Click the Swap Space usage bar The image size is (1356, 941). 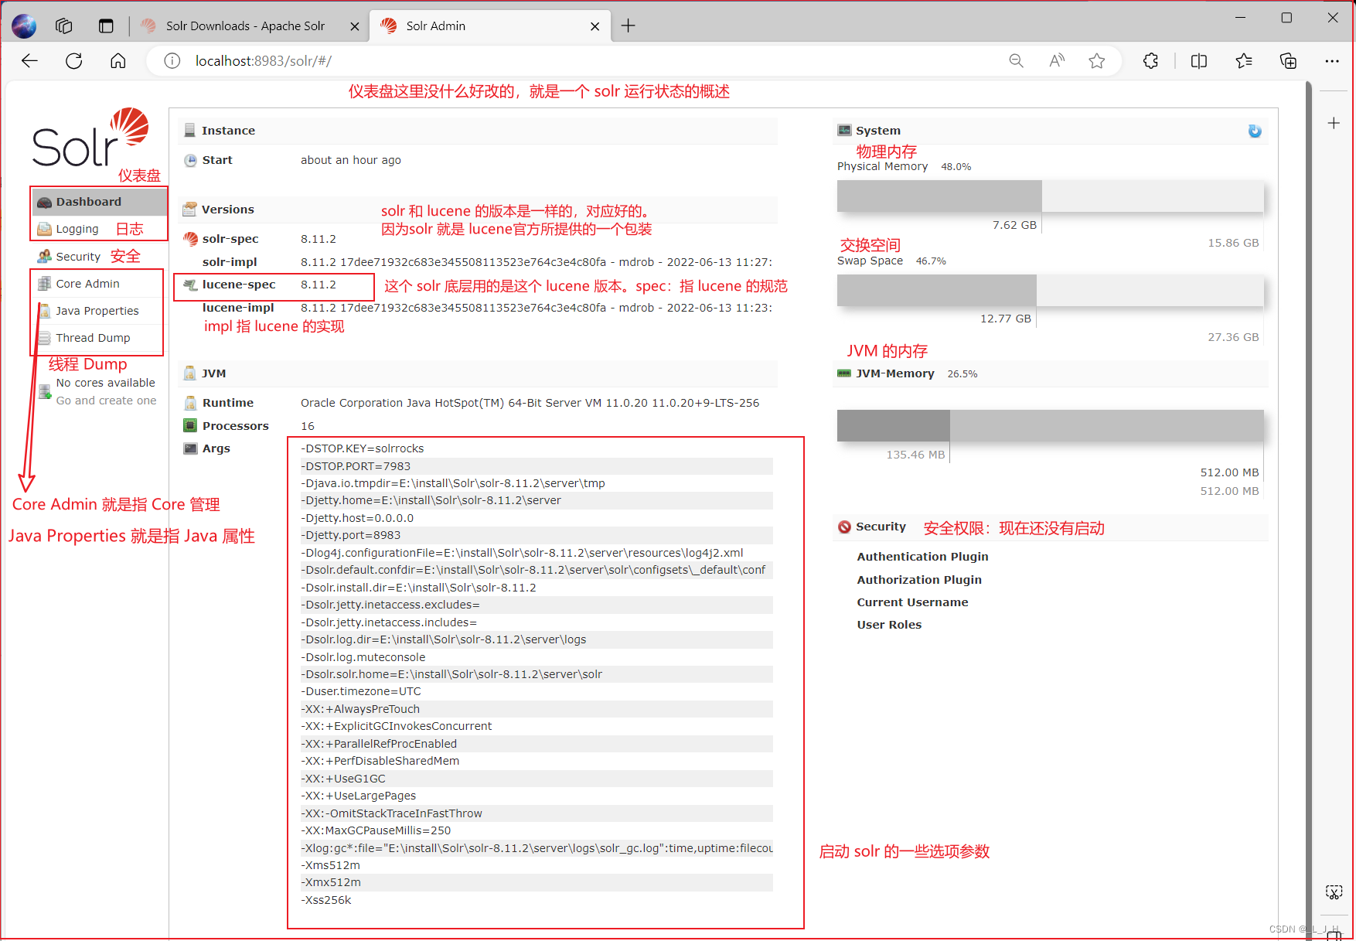pos(1050,290)
